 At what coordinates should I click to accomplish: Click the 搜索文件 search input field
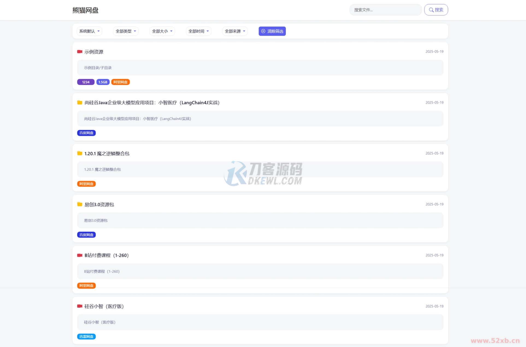point(385,10)
